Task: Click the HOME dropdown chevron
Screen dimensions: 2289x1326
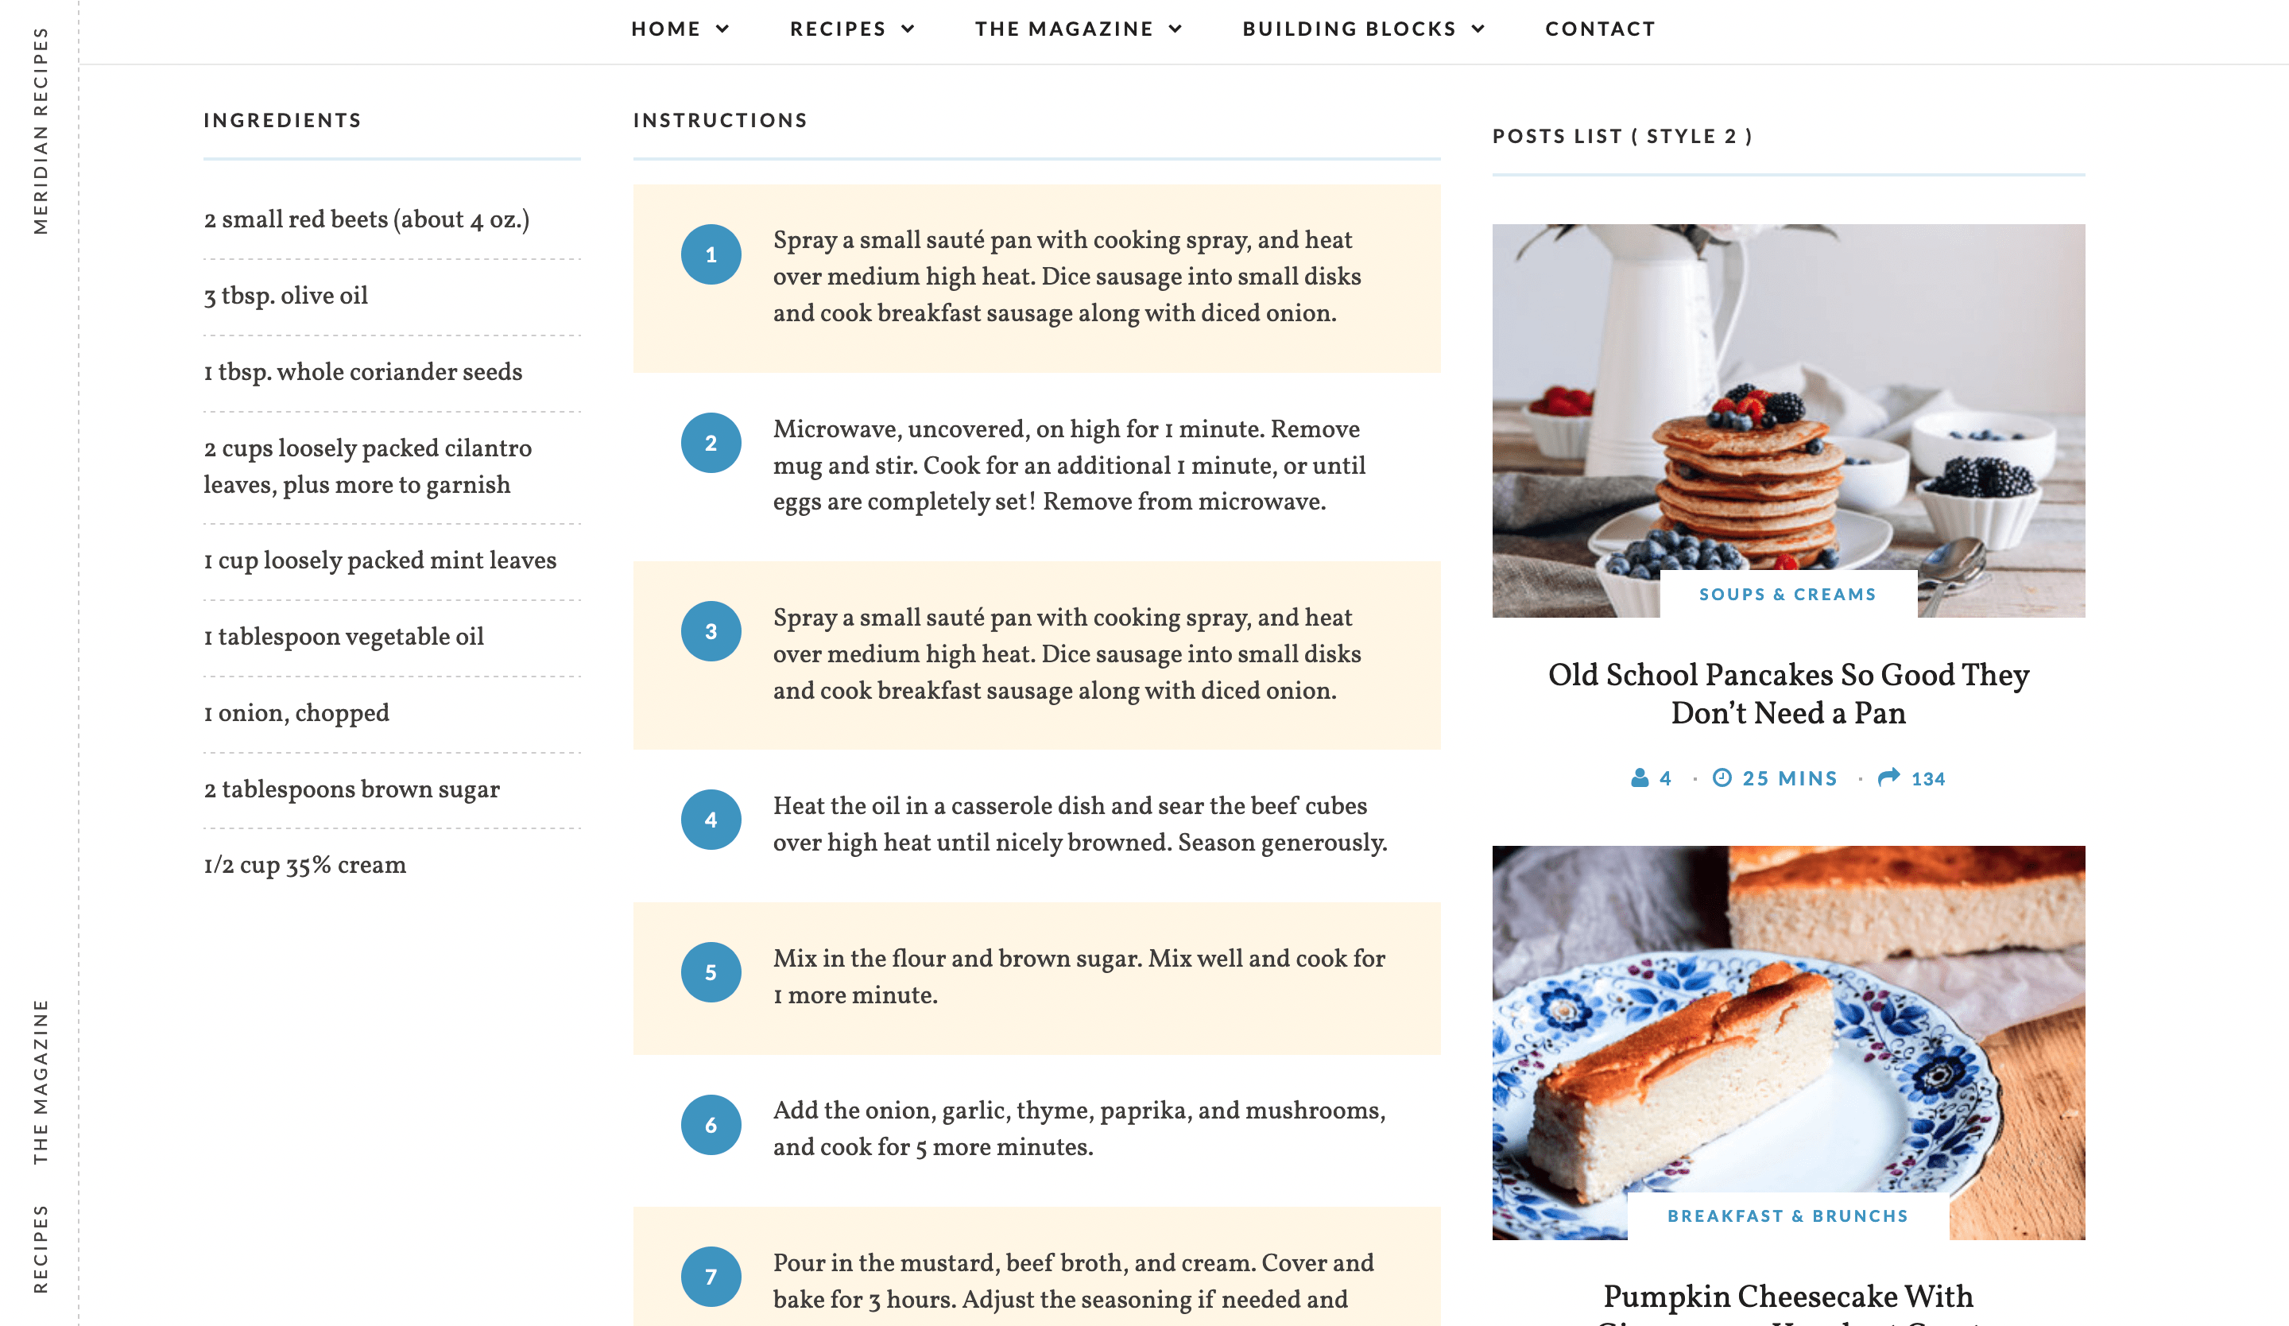Action: coord(721,29)
